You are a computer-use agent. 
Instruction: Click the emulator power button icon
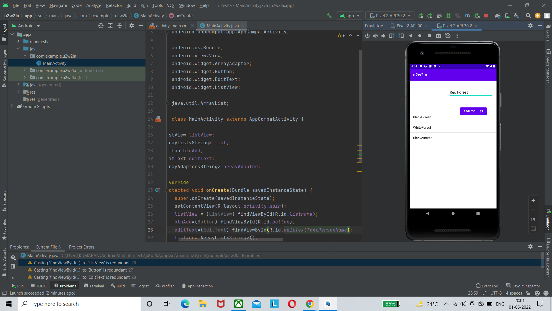(367, 36)
